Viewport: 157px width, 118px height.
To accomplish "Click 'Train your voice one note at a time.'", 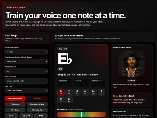I will [66, 15].
